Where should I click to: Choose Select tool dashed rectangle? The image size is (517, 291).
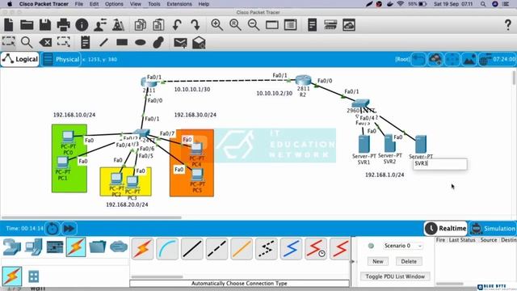tap(9, 42)
